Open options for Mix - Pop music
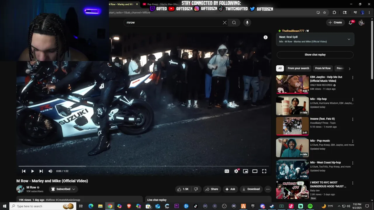Viewport: 374px width, 210px height. point(353,141)
